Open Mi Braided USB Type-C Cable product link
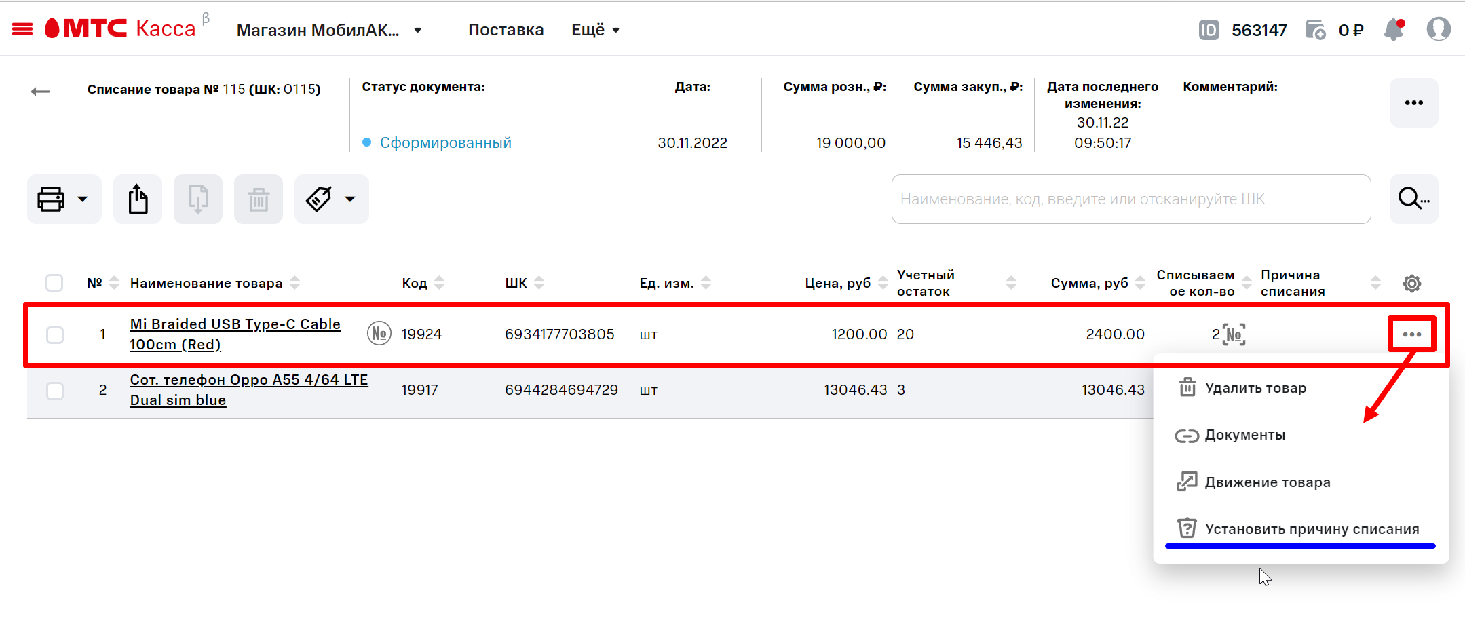The height and width of the screenshot is (618, 1465). 235,334
